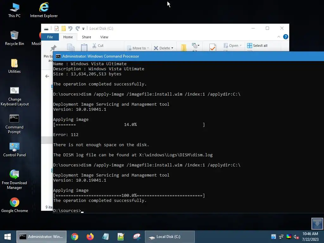Open Command Prompt desktop shortcut
This screenshot has width=324, height=243.
coord(14,124)
